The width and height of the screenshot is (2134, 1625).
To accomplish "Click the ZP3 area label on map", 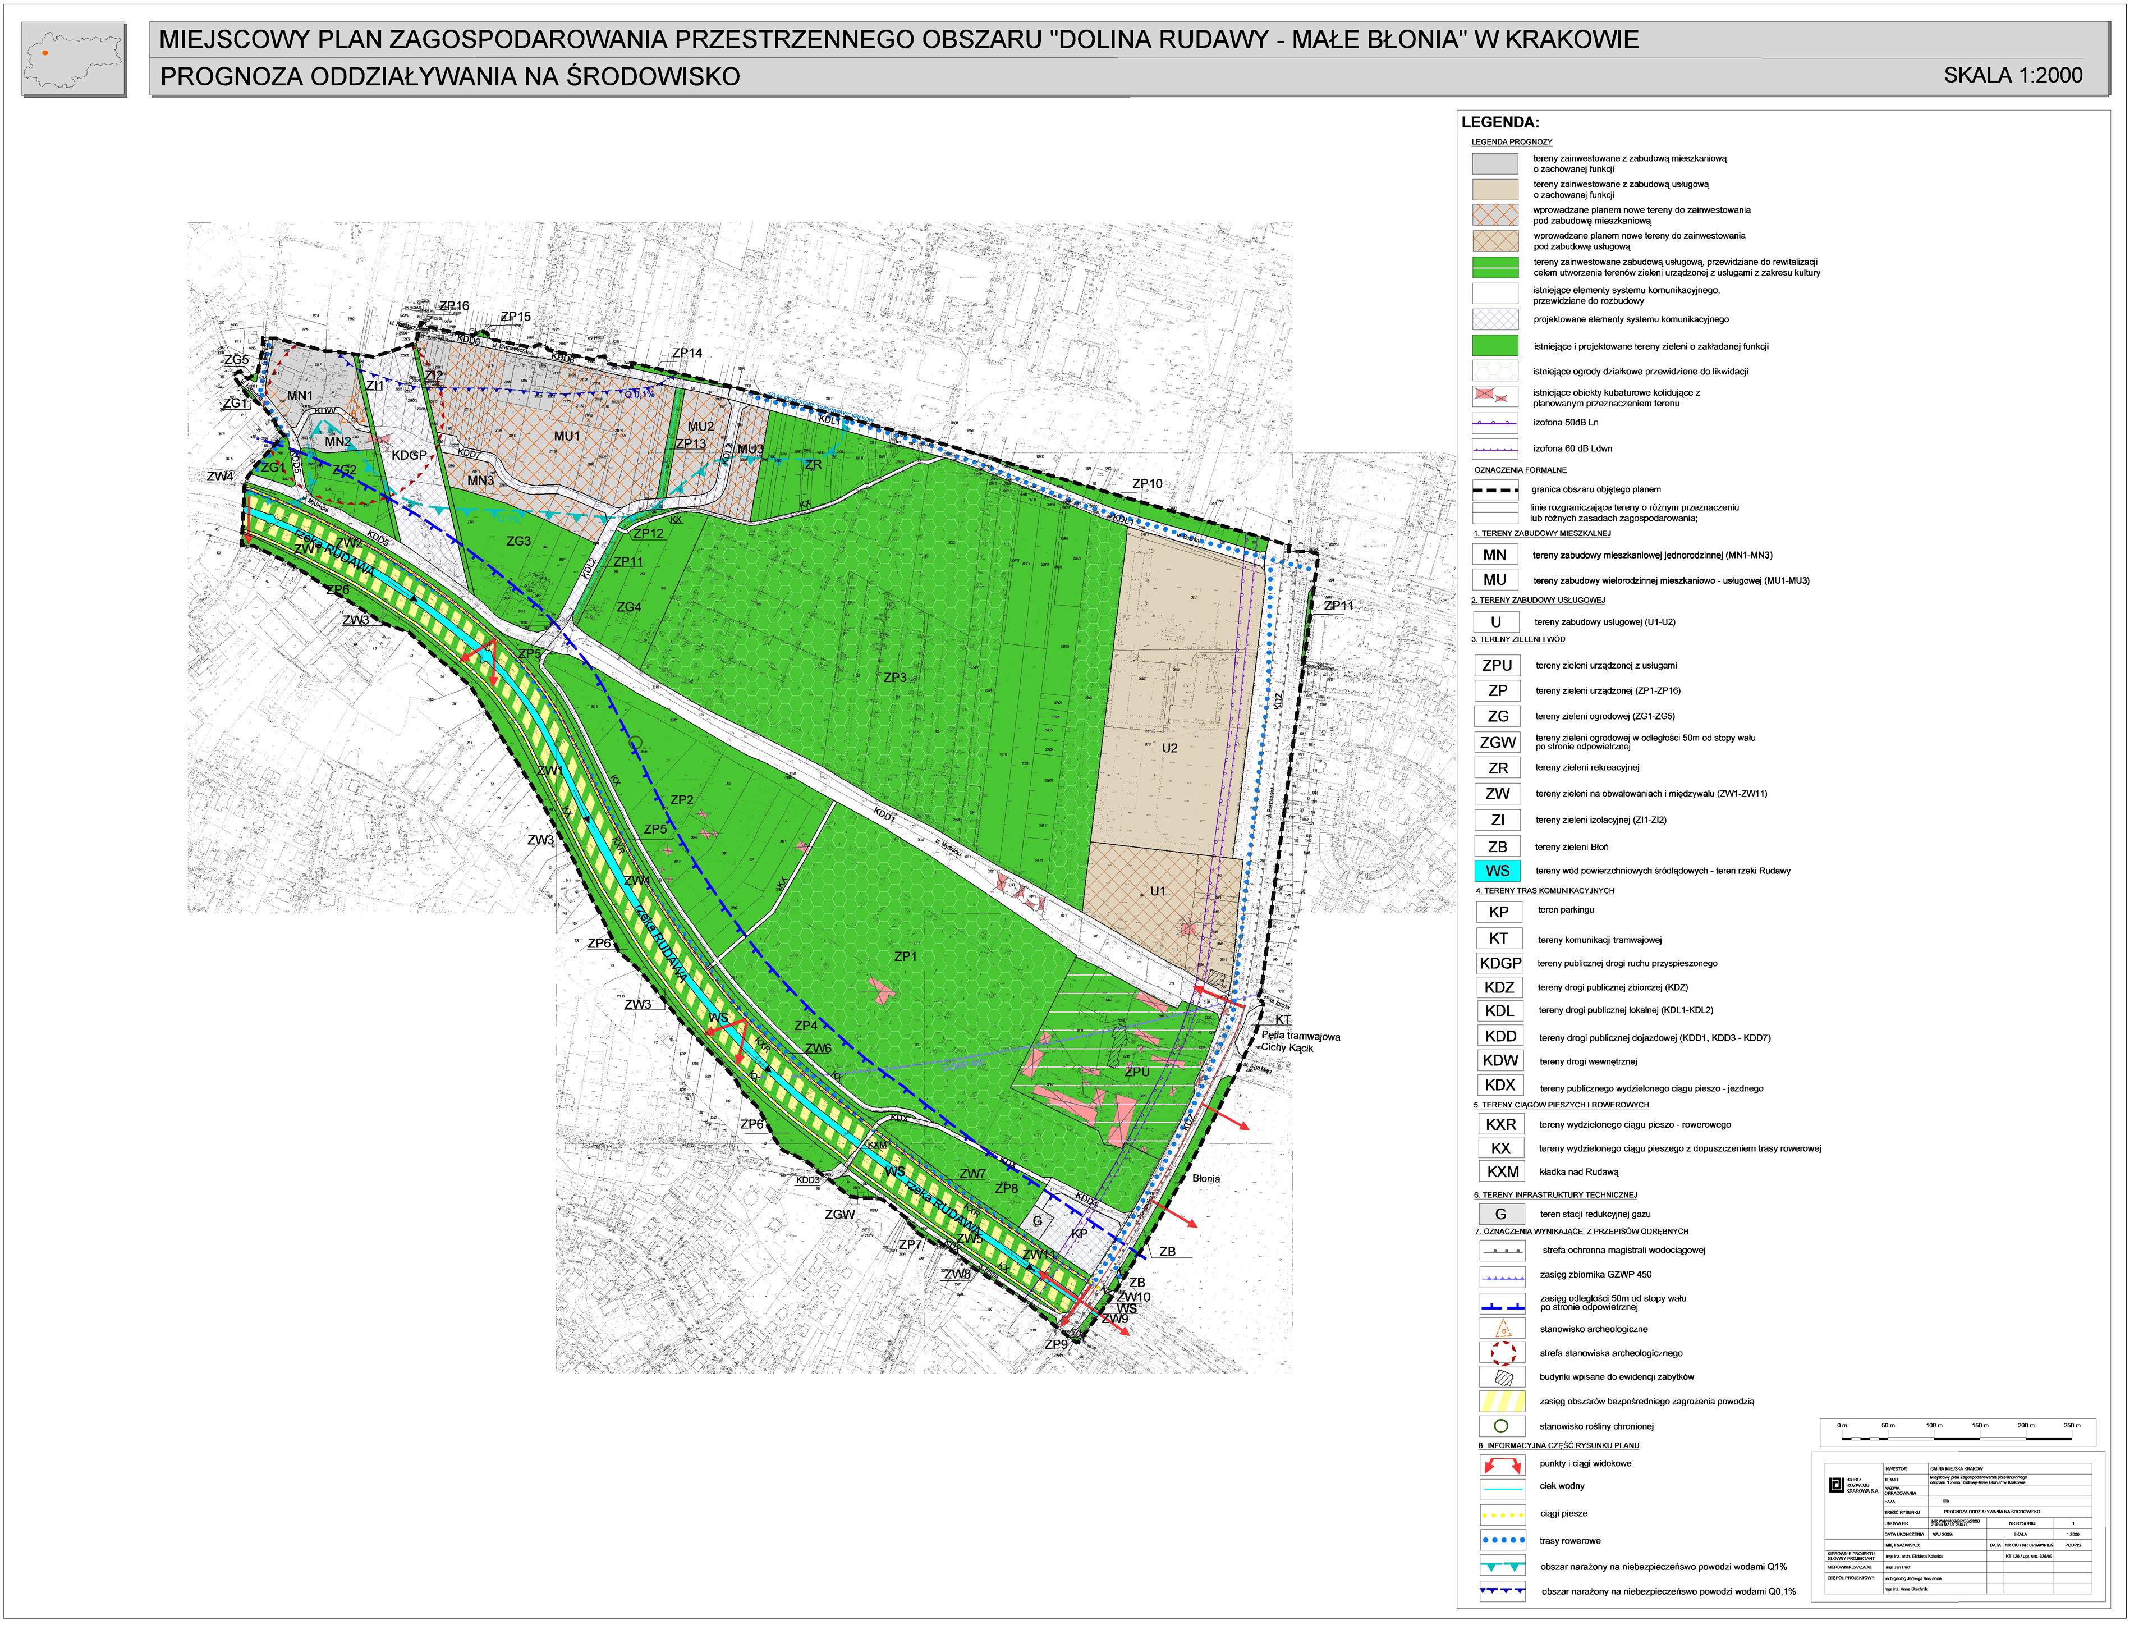I will [894, 678].
